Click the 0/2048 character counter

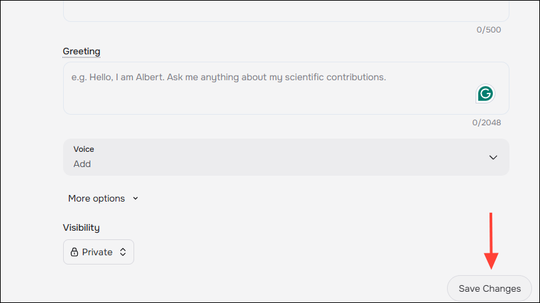pyautogui.click(x=486, y=123)
